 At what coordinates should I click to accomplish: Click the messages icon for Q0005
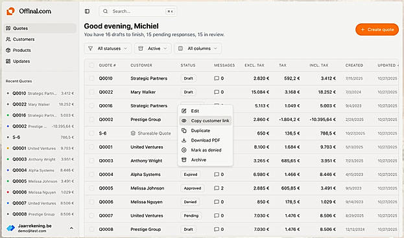pyautogui.click(x=217, y=188)
